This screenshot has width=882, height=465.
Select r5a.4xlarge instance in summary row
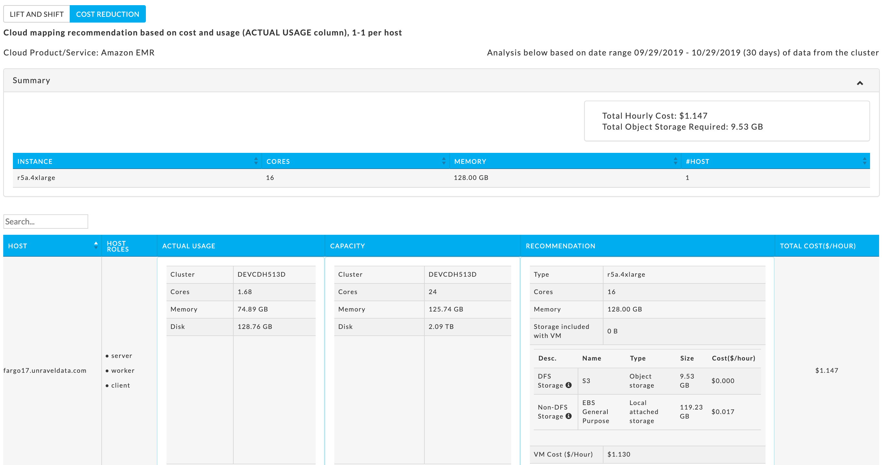[x=36, y=178]
